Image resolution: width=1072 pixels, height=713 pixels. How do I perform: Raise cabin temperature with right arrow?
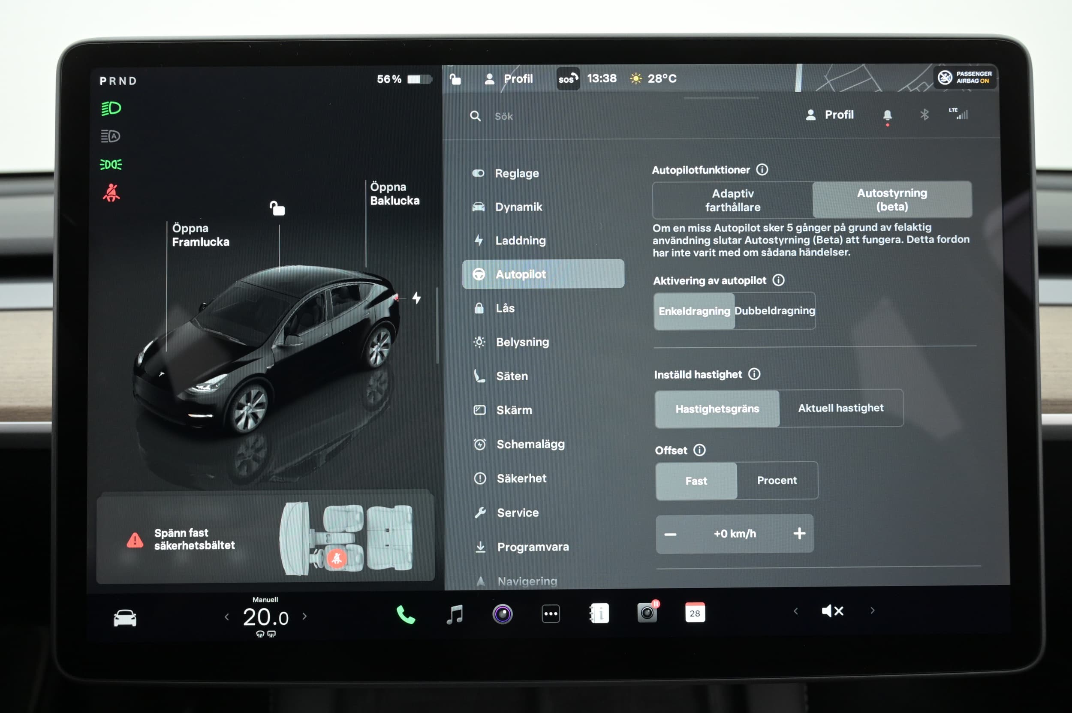click(305, 616)
